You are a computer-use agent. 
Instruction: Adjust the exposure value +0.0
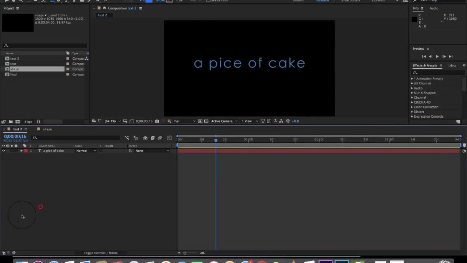(295, 121)
